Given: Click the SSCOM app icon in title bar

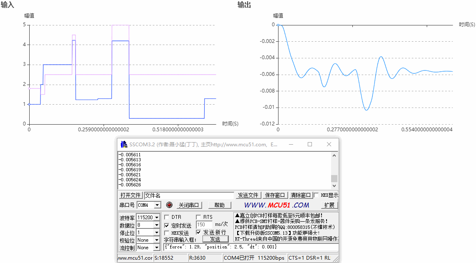Looking at the screenshot, I should [x=124, y=144].
